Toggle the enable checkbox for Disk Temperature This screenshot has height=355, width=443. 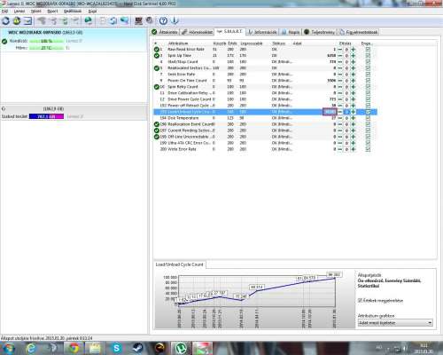pyautogui.click(x=368, y=118)
